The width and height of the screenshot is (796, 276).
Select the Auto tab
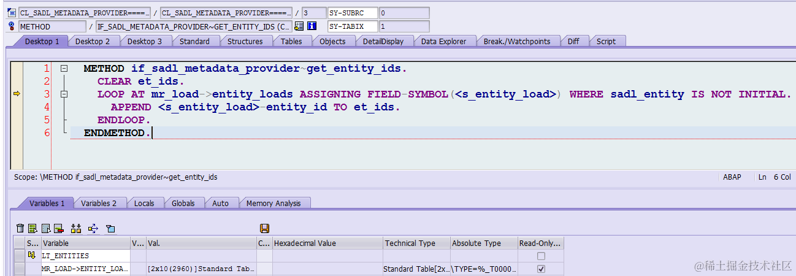click(x=220, y=203)
